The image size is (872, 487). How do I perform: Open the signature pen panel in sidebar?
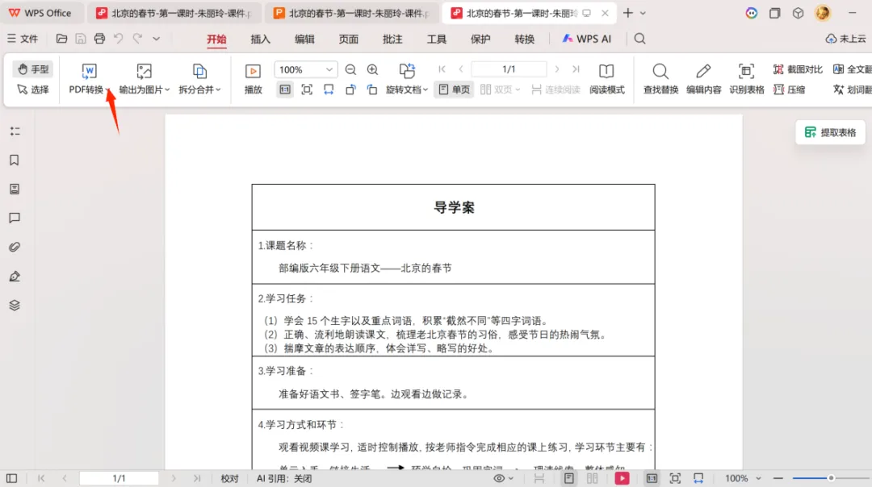pyautogui.click(x=15, y=277)
